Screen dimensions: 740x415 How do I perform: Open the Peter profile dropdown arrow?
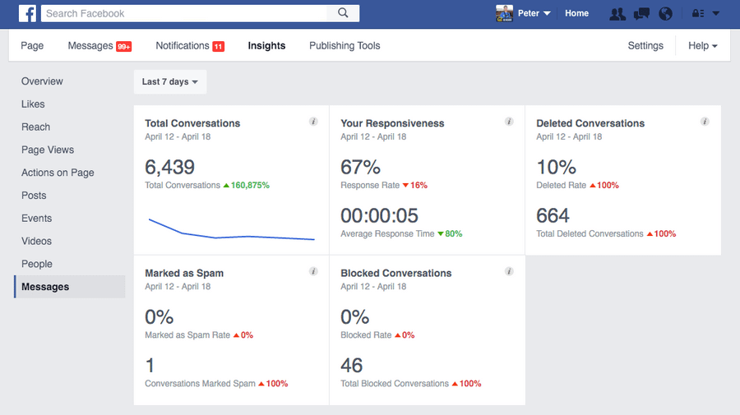(x=547, y=13)
